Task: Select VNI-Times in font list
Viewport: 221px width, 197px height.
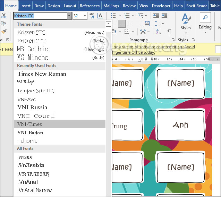Action: coord(60,124)
